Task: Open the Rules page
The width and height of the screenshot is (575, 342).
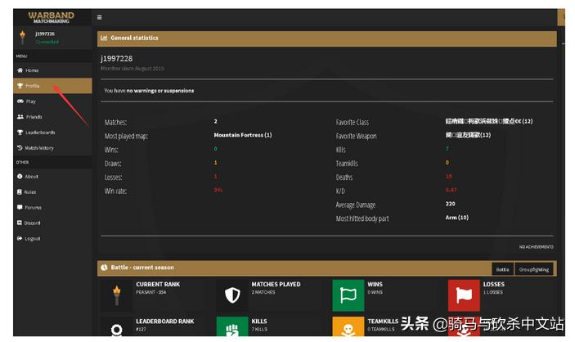Action: (30, 192)
